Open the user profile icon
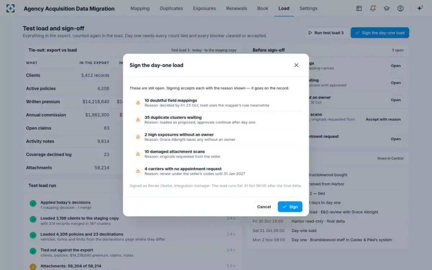This screenshot has height=270, width=432. [400, 8]
